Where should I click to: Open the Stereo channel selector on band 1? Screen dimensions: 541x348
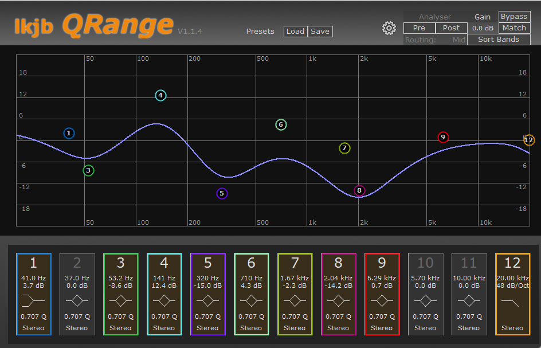point(33,328)
